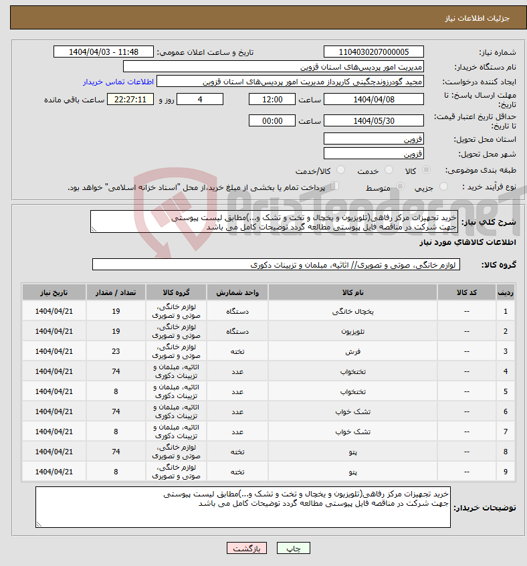Click the کد کالا column header
Image resolution: width=527 pixels, height=566 pixels.
[x=466, y=292]
